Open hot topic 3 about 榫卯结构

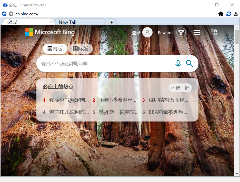(168, 100)
